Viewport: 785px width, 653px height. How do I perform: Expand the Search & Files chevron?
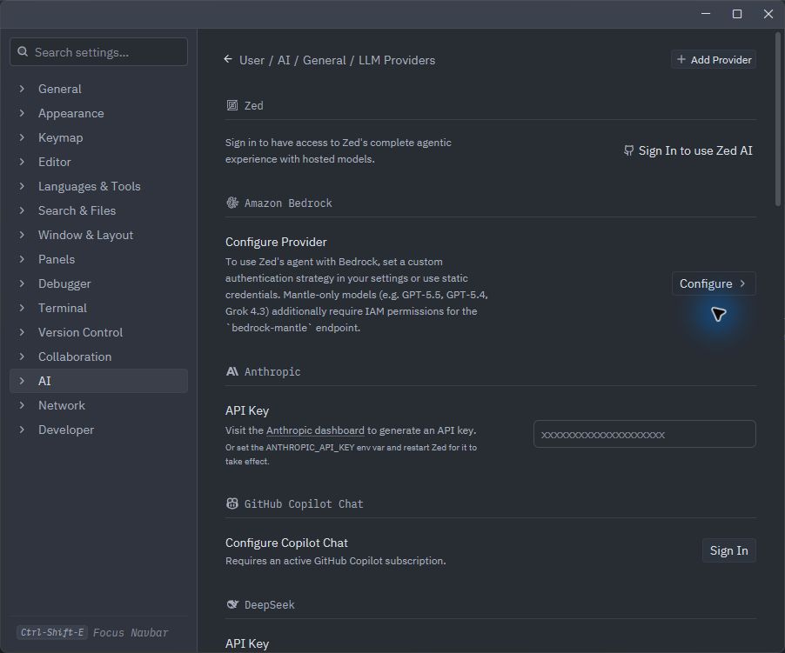[22, 210]
